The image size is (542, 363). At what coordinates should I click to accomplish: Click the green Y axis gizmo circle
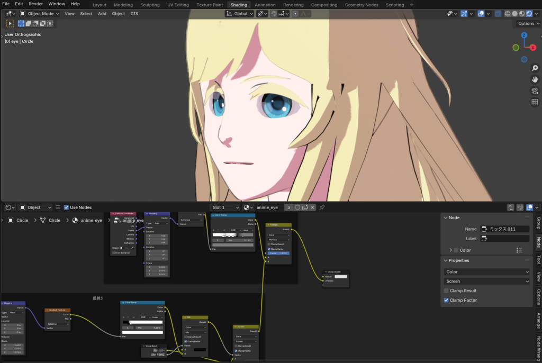point(516,48)
